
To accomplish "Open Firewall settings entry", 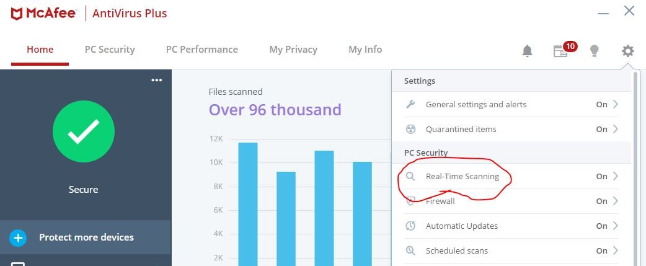I will click(x=511, y=201).
